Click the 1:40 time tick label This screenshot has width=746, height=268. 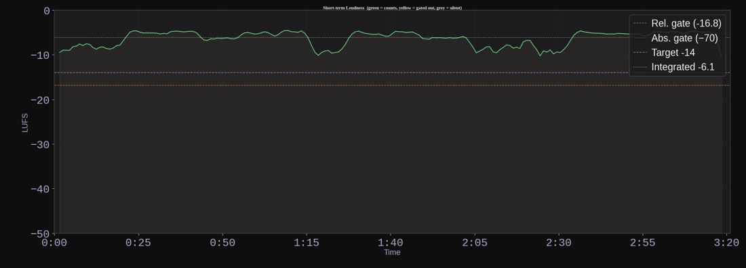point(391,243)
